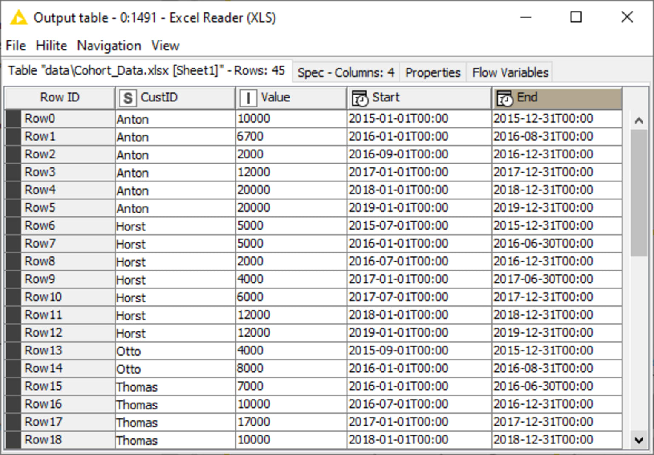Sort by the Value column header

291,98
